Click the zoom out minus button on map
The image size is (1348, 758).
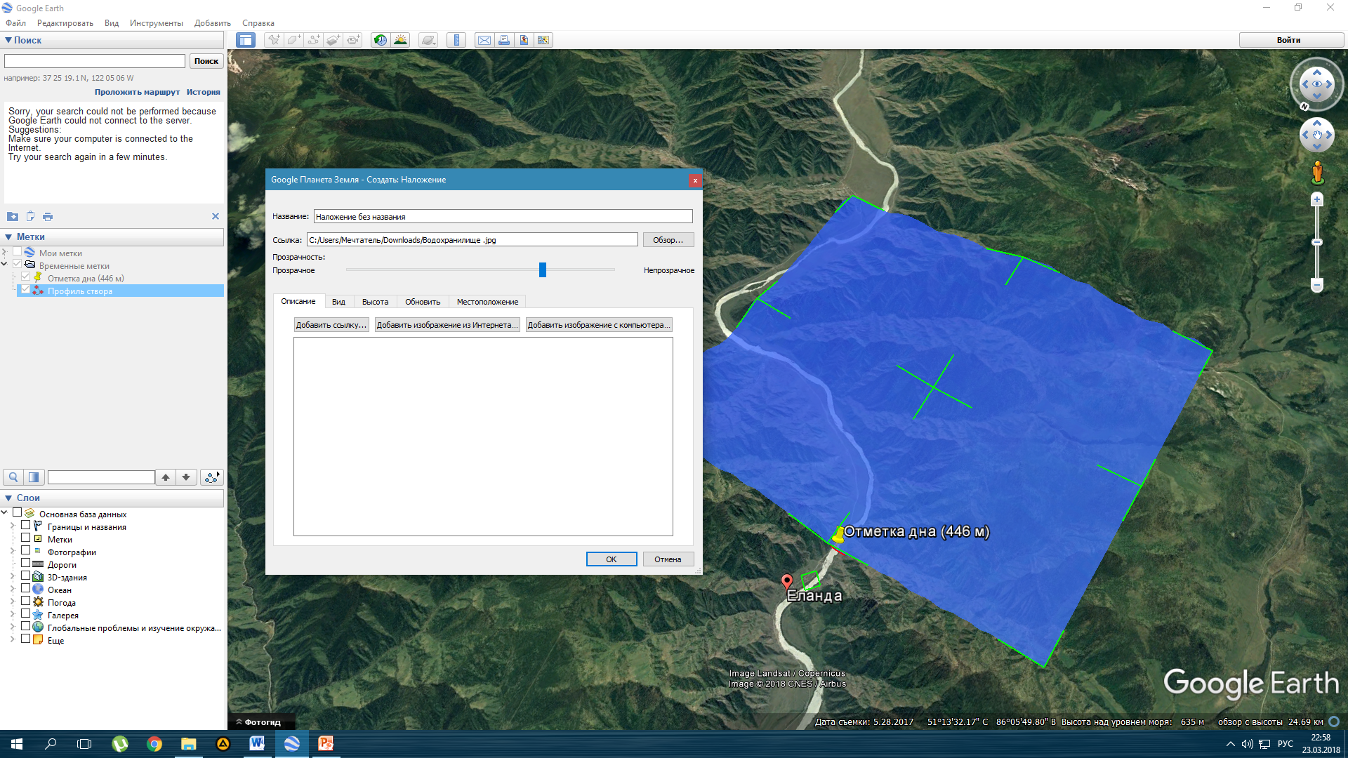pyautogui.click(x=1317, y=284)
